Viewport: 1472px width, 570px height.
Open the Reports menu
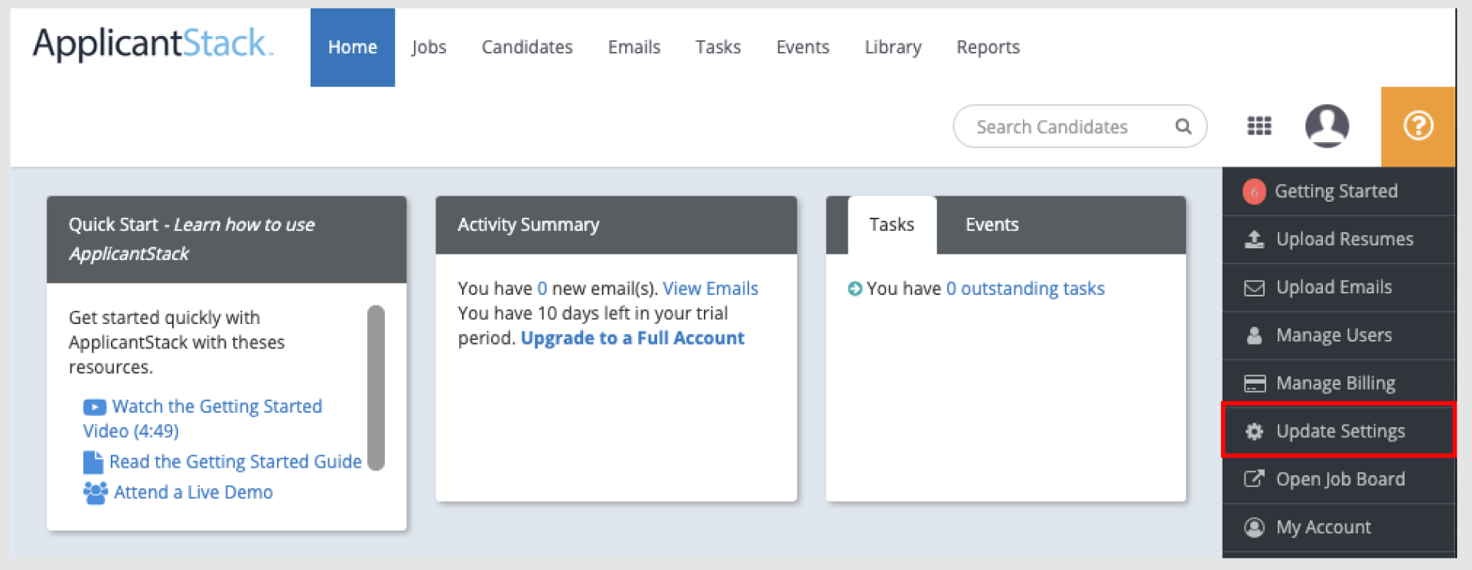pyautogui.click(x=988, y=47)
